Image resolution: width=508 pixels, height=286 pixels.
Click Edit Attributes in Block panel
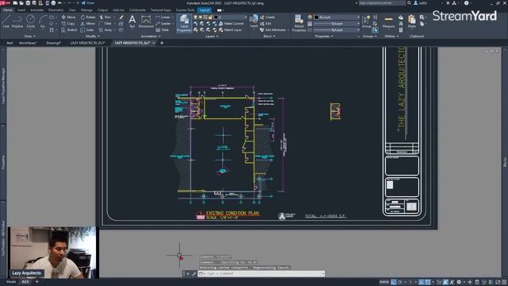coord(273,30)
